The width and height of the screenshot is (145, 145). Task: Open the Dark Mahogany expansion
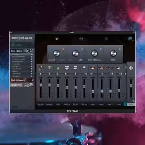coord(22,80)
